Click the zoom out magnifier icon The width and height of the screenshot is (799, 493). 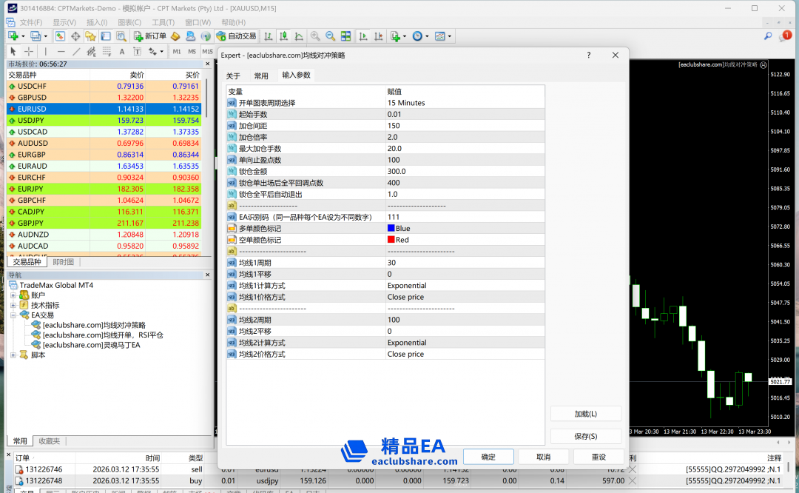330,36
